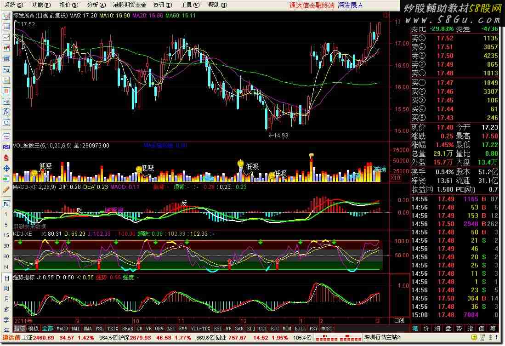505x346 pixels.
Task: Click the yellow low-buy marker on December volume
Action: [241, 163]
